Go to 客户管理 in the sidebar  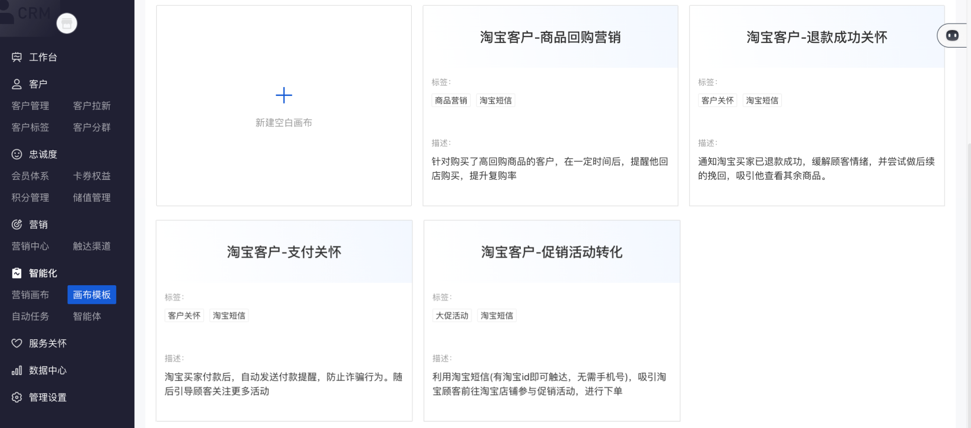[x=31, y=106]
